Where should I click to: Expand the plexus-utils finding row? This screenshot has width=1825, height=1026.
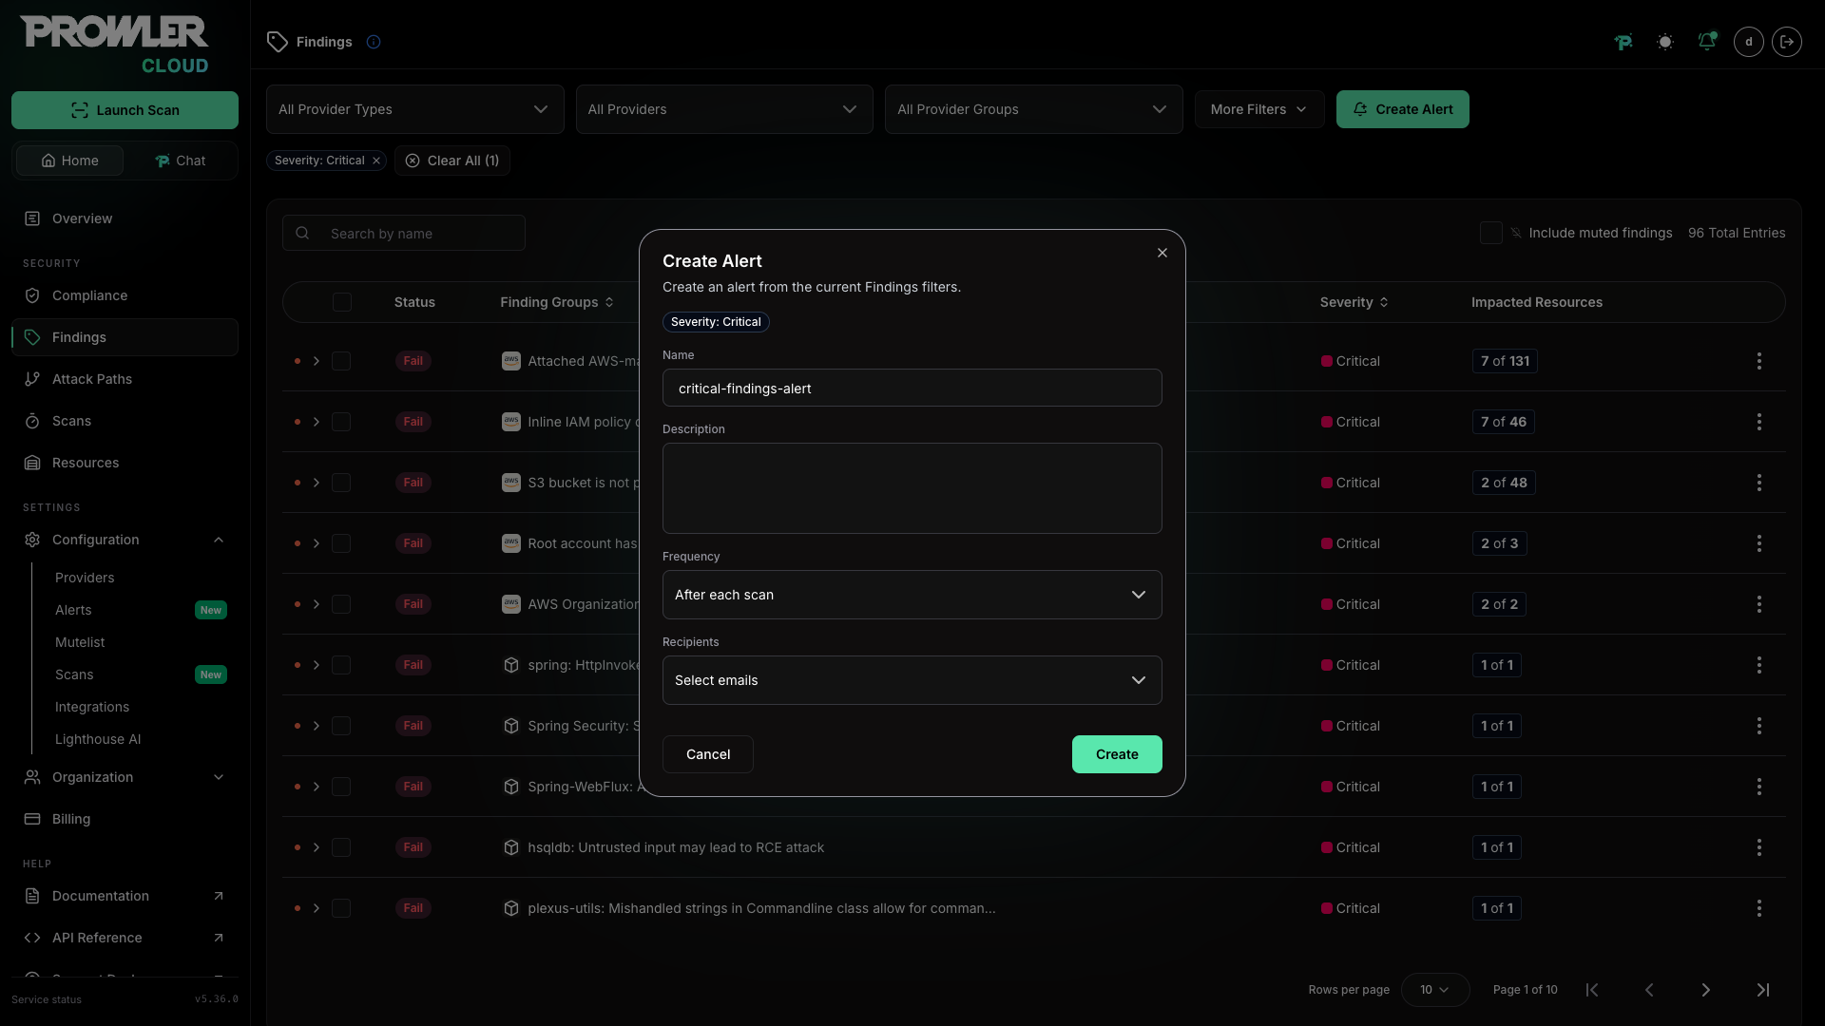click(x=317, y=908)
